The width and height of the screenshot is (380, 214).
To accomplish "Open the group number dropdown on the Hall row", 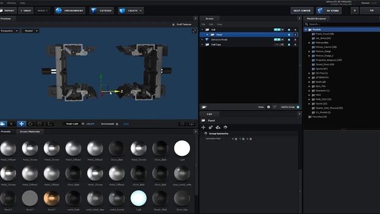I will click(283, 30).
